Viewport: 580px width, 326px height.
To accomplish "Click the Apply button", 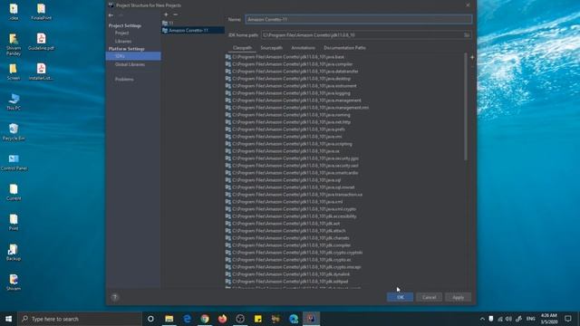I will pos(458,297).
